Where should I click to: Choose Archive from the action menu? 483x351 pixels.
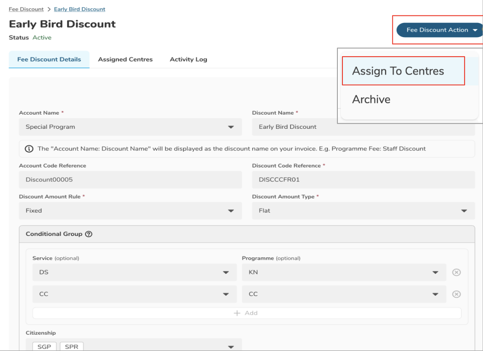tap(371, 99)
